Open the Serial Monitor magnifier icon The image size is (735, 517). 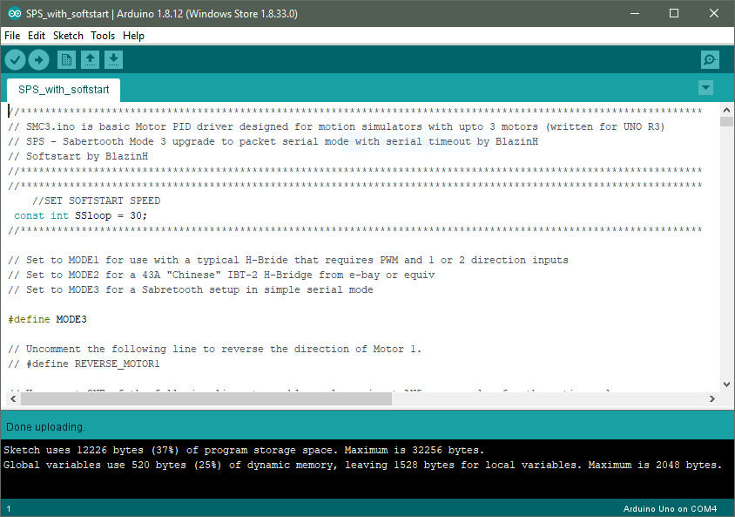pyautogui.click(x=710, y=59)
